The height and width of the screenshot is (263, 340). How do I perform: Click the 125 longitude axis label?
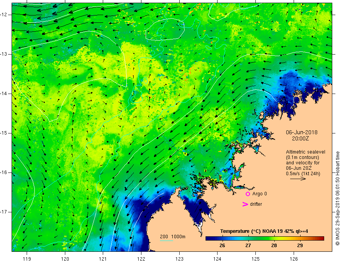click(256, 259)
